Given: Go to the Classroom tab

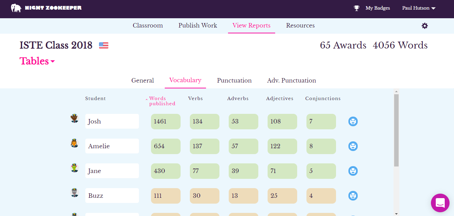Looking at the screenshot, I should 148,25.
